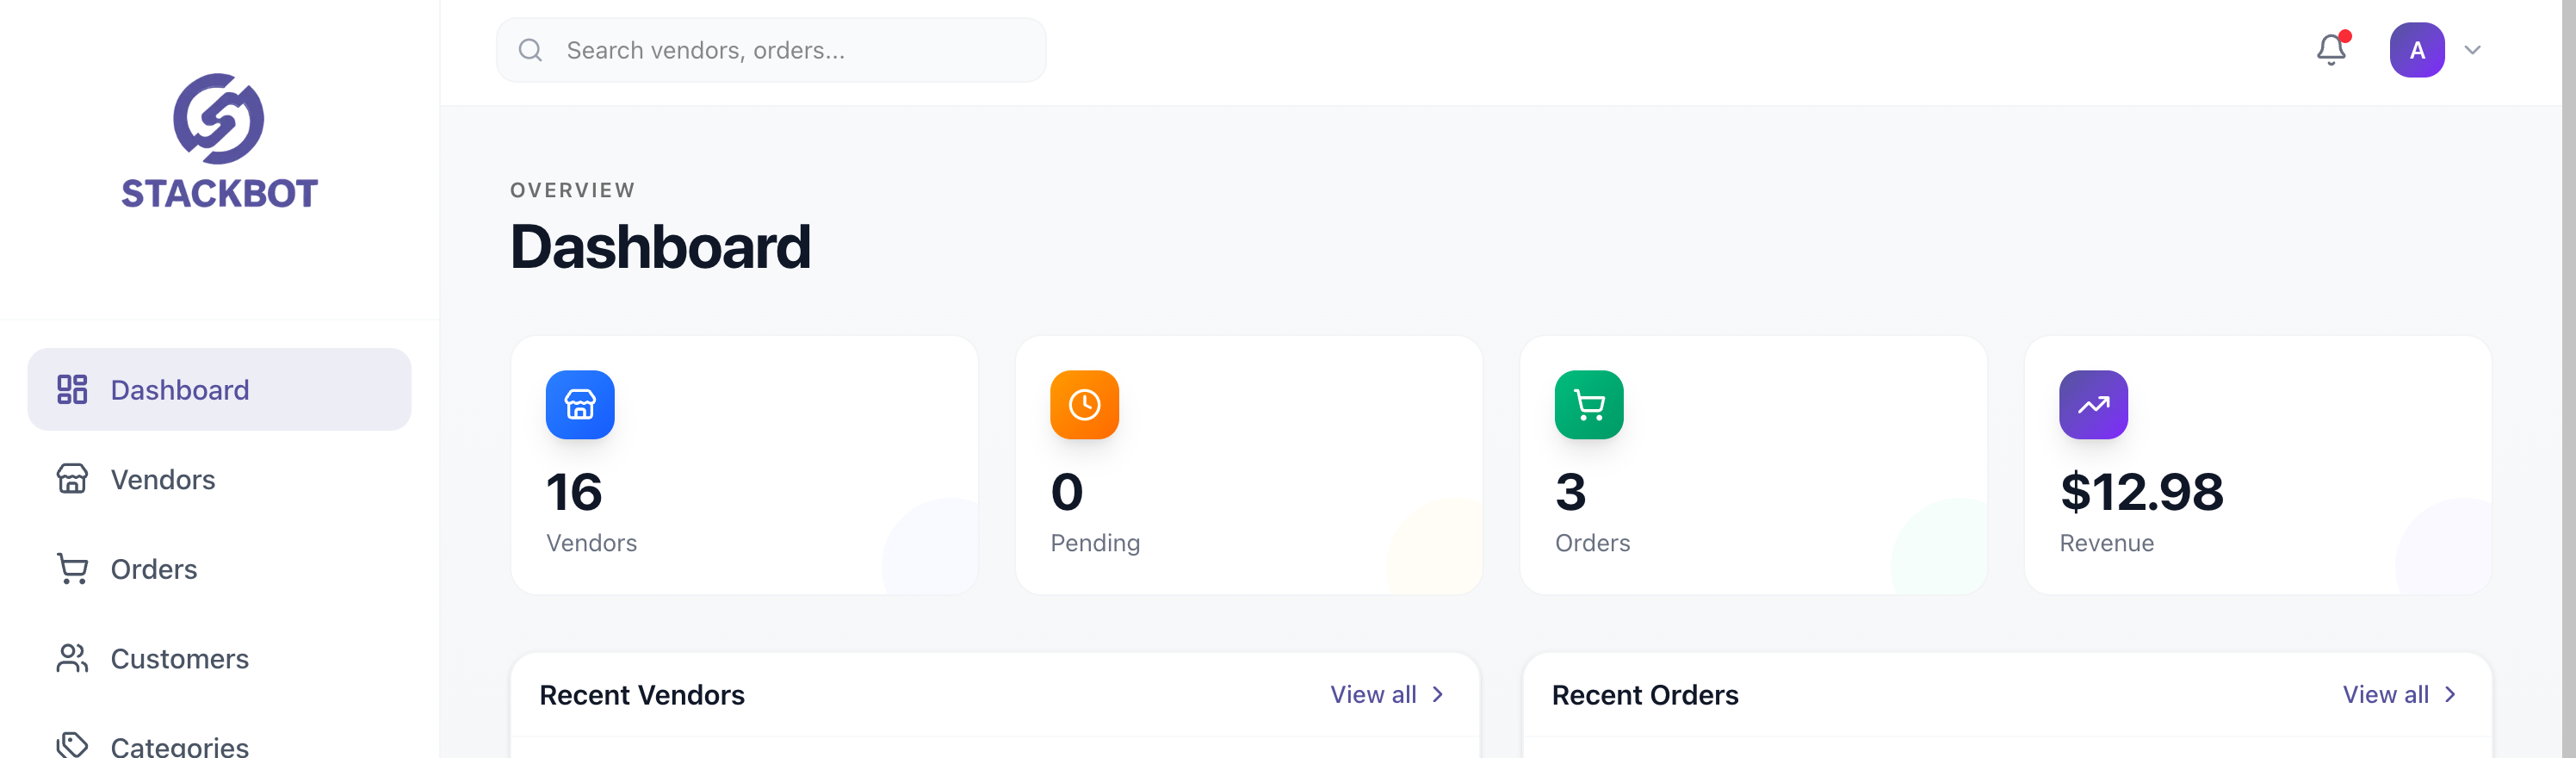Click the purple trending Revenue icon
2576x758 pixels.
2092,405
